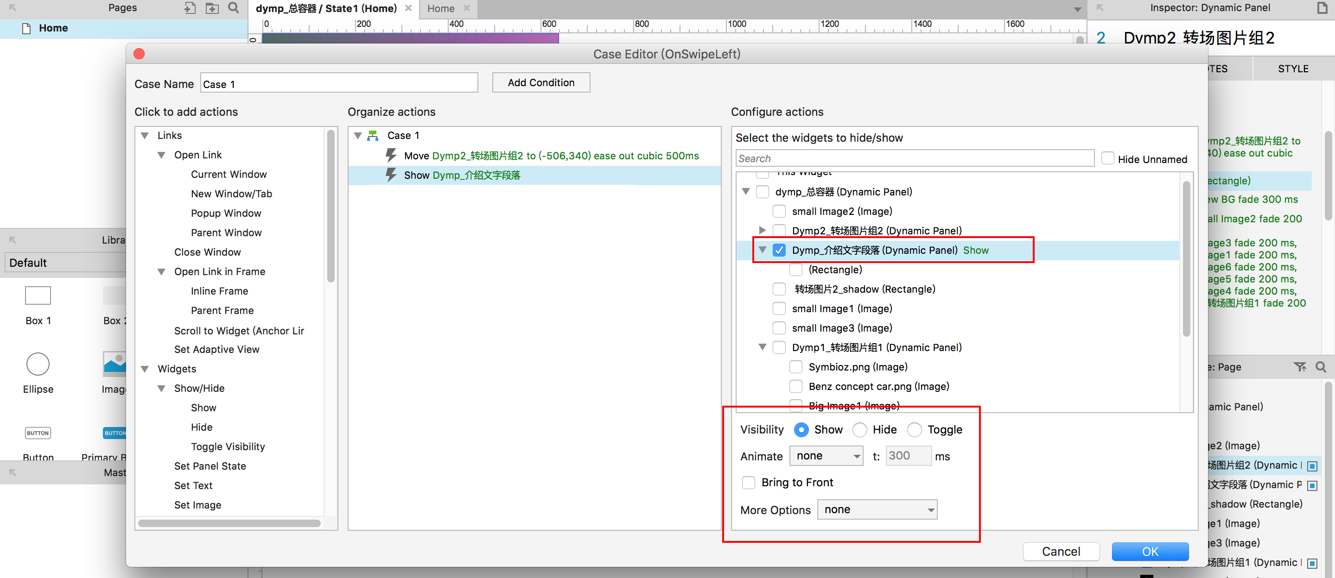Viewport: 1335px width, 578px height.
Task: Switch to the Home tab
Action: pyautogui.click(x=440, y=8)
